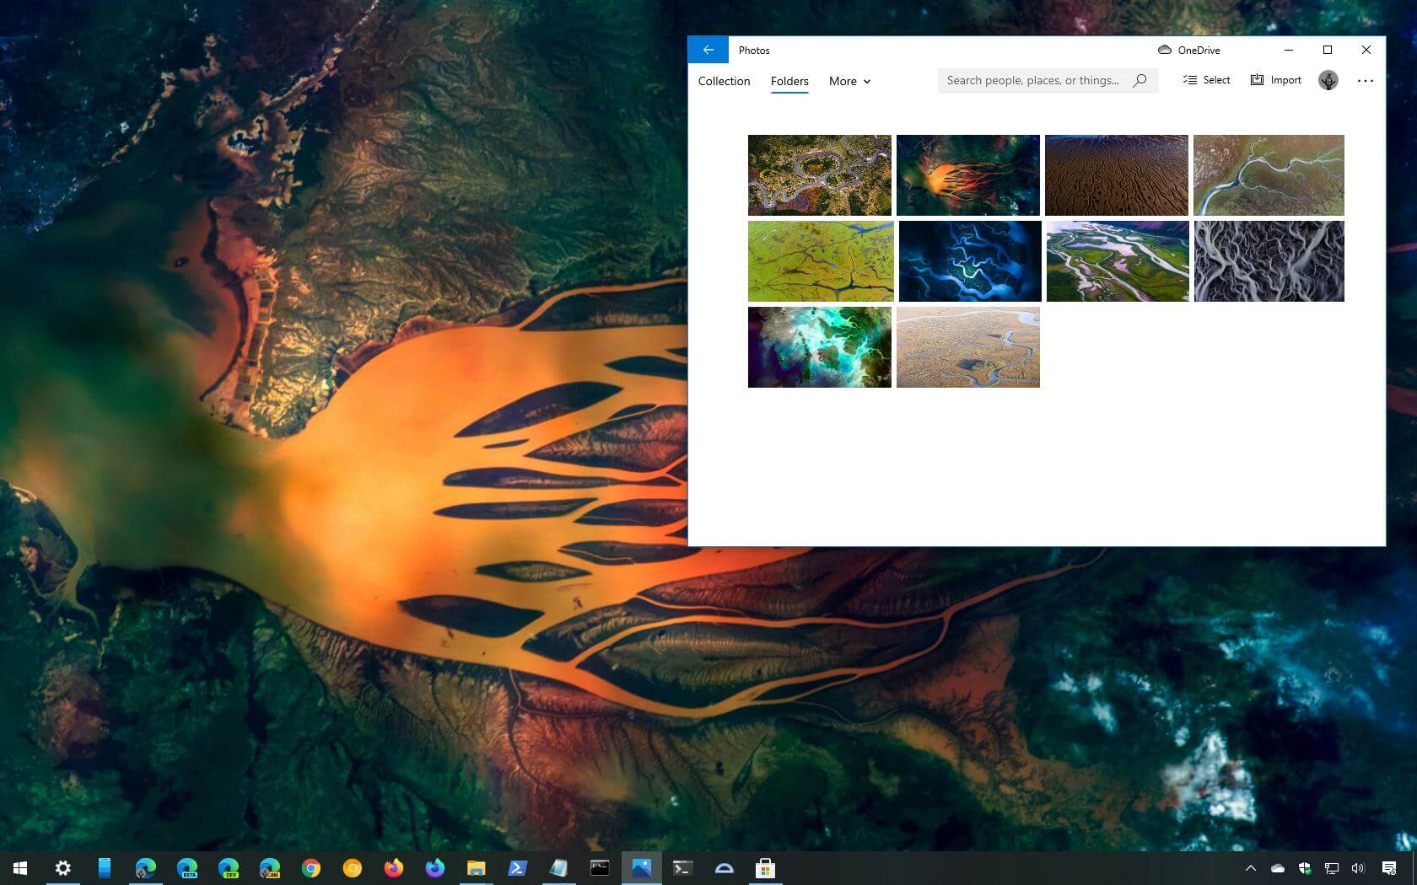Open the More dropdown in Photos
The width and height of the screenshot is (1417, 885).
coord(849,81)
